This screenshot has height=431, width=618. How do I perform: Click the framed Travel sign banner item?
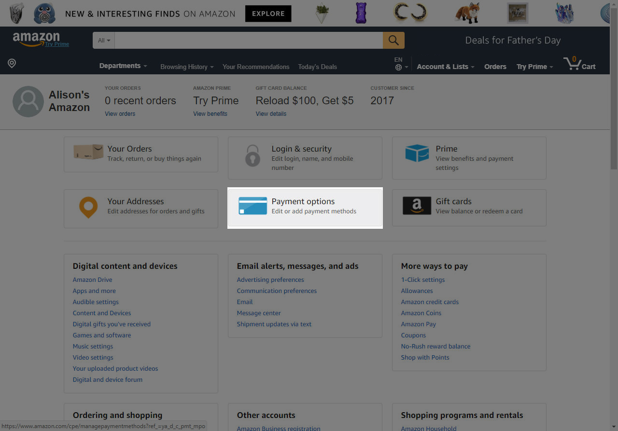518,13
